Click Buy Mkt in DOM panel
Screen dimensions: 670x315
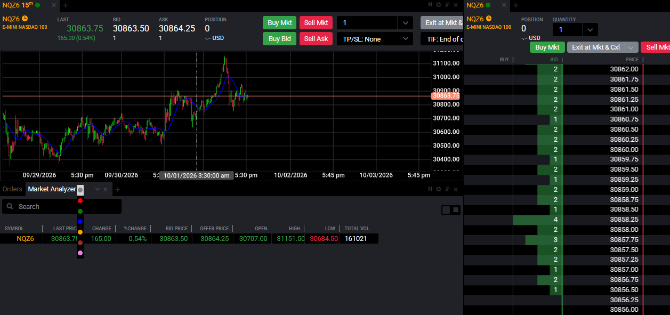[x=547, y=47]
